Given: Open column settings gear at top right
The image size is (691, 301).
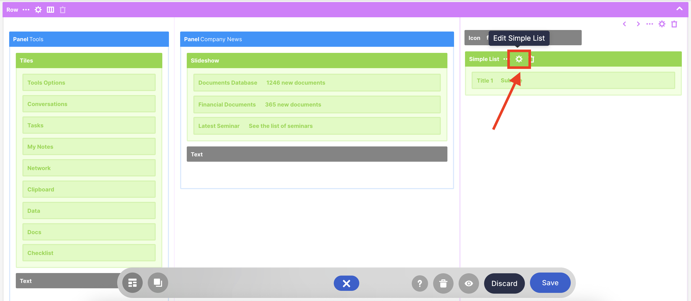Looking at the screenshot, I should [x=662, y=24].
